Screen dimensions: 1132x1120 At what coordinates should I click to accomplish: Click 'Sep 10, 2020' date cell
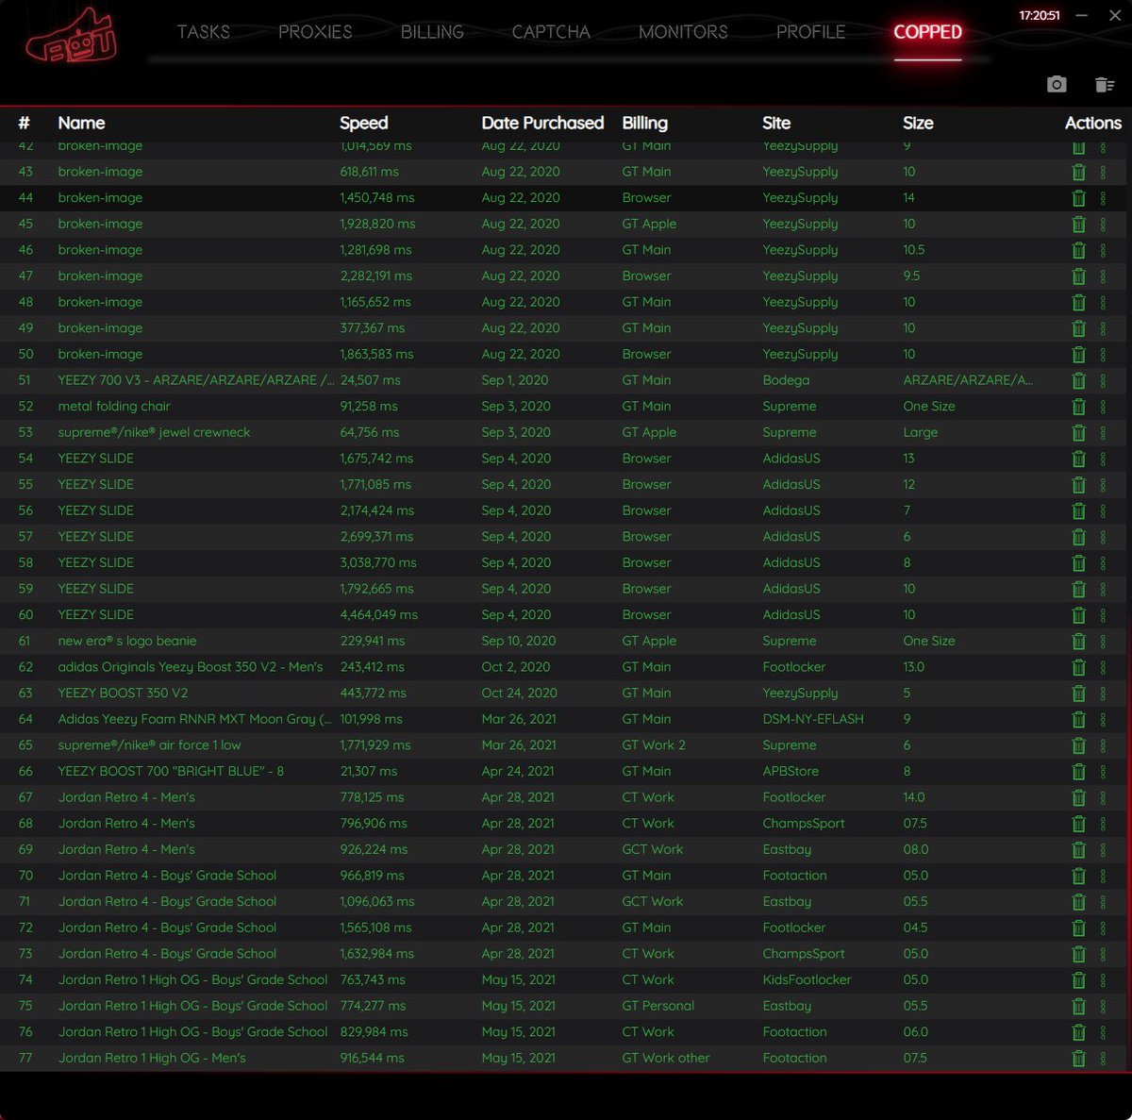tap(519, 641)
